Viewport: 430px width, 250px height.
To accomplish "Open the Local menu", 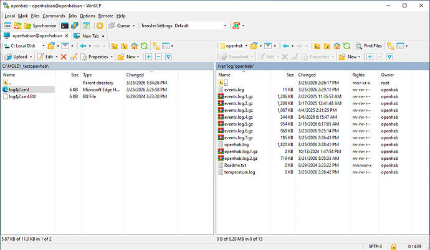I will tap(9, 16).
